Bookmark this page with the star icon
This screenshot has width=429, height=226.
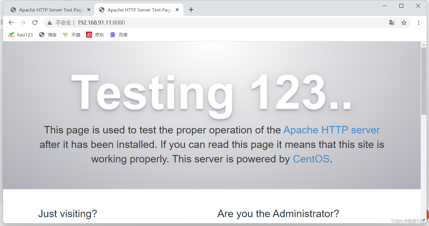(404, 22)
